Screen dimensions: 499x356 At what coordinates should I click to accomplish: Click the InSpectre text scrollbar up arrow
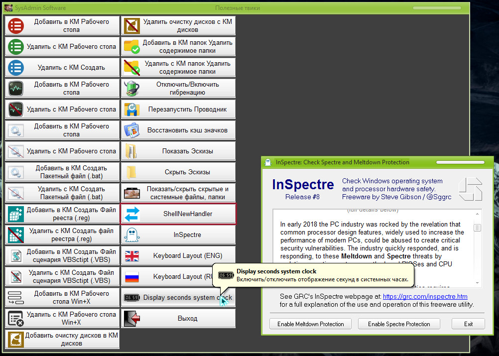(478, 214)
